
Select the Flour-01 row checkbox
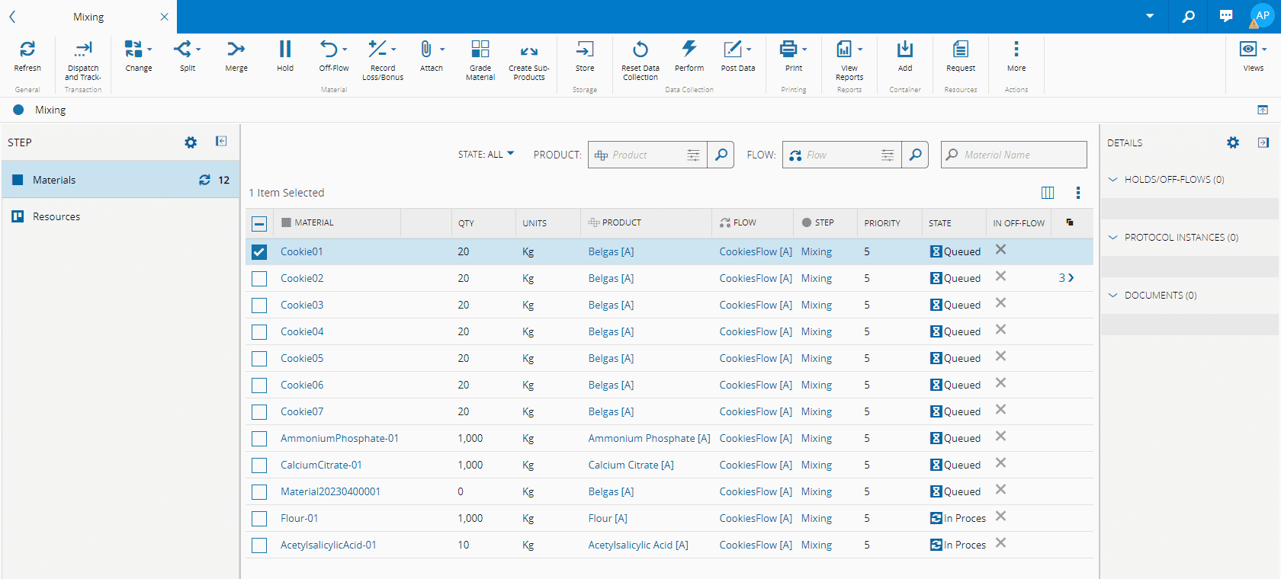click(259, 519)
